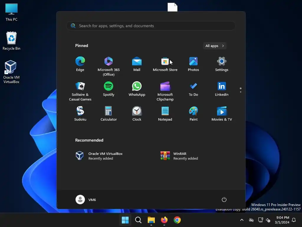Viewport: 302px width, 227px height.
Task: Open the power options button
Action: tap(224, 200)
